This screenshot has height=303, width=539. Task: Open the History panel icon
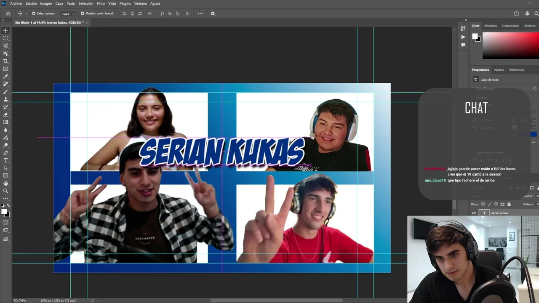pos(463,29)
